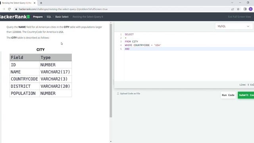Click Upload Code as File
The image size is (254, 143).
tap(129, 94)
